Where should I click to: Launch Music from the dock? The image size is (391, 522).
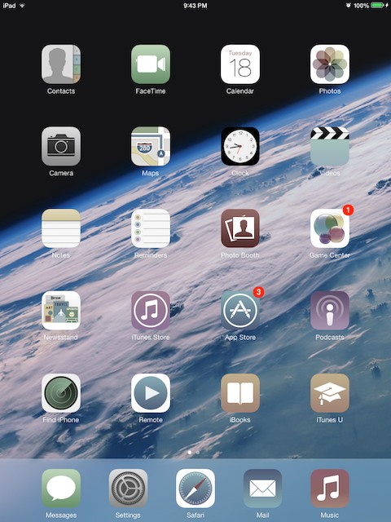pos(330,489)
